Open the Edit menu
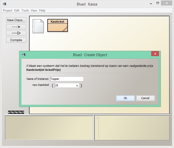The height and width of the screenshot is (148, 174). [17, 10]
